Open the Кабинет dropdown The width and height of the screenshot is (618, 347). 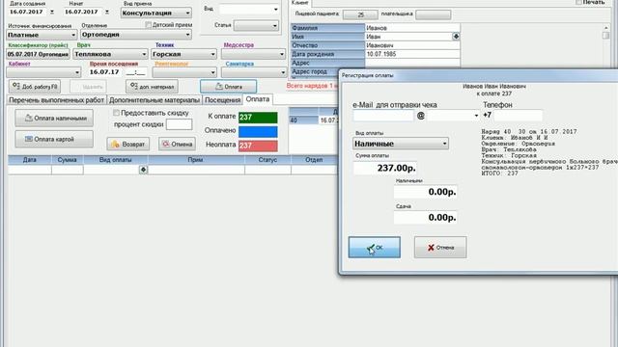43,72
